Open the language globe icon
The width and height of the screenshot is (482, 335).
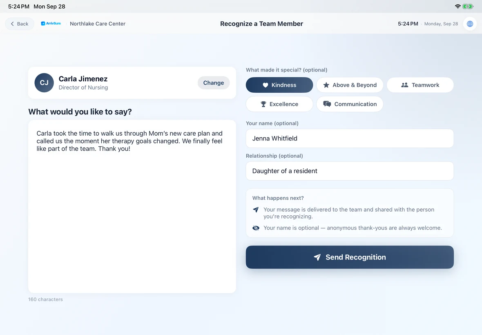coord(470,24)
